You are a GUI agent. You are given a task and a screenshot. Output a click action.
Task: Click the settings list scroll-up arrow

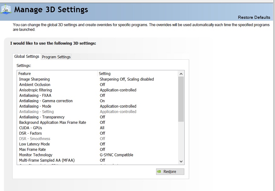coord(181,74)
